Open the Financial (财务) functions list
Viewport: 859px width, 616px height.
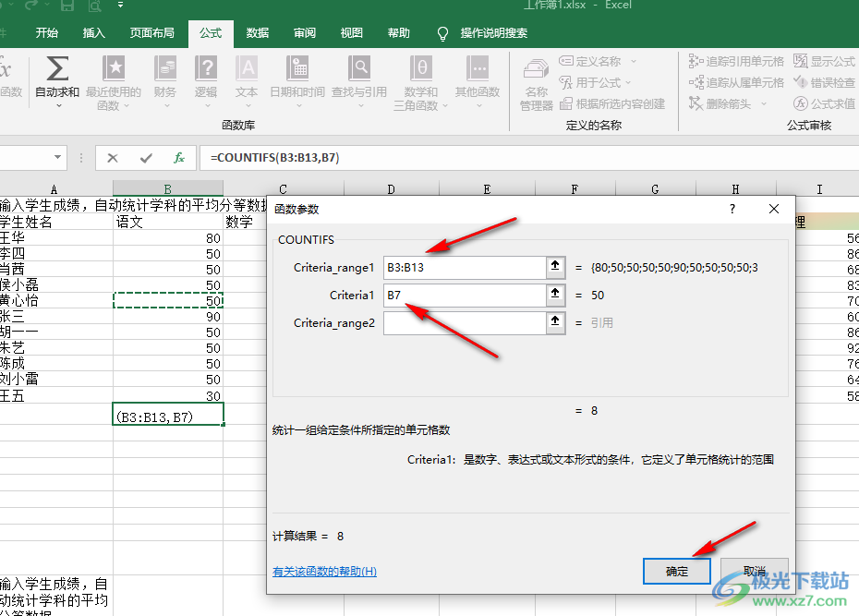[x=165, y=82]
